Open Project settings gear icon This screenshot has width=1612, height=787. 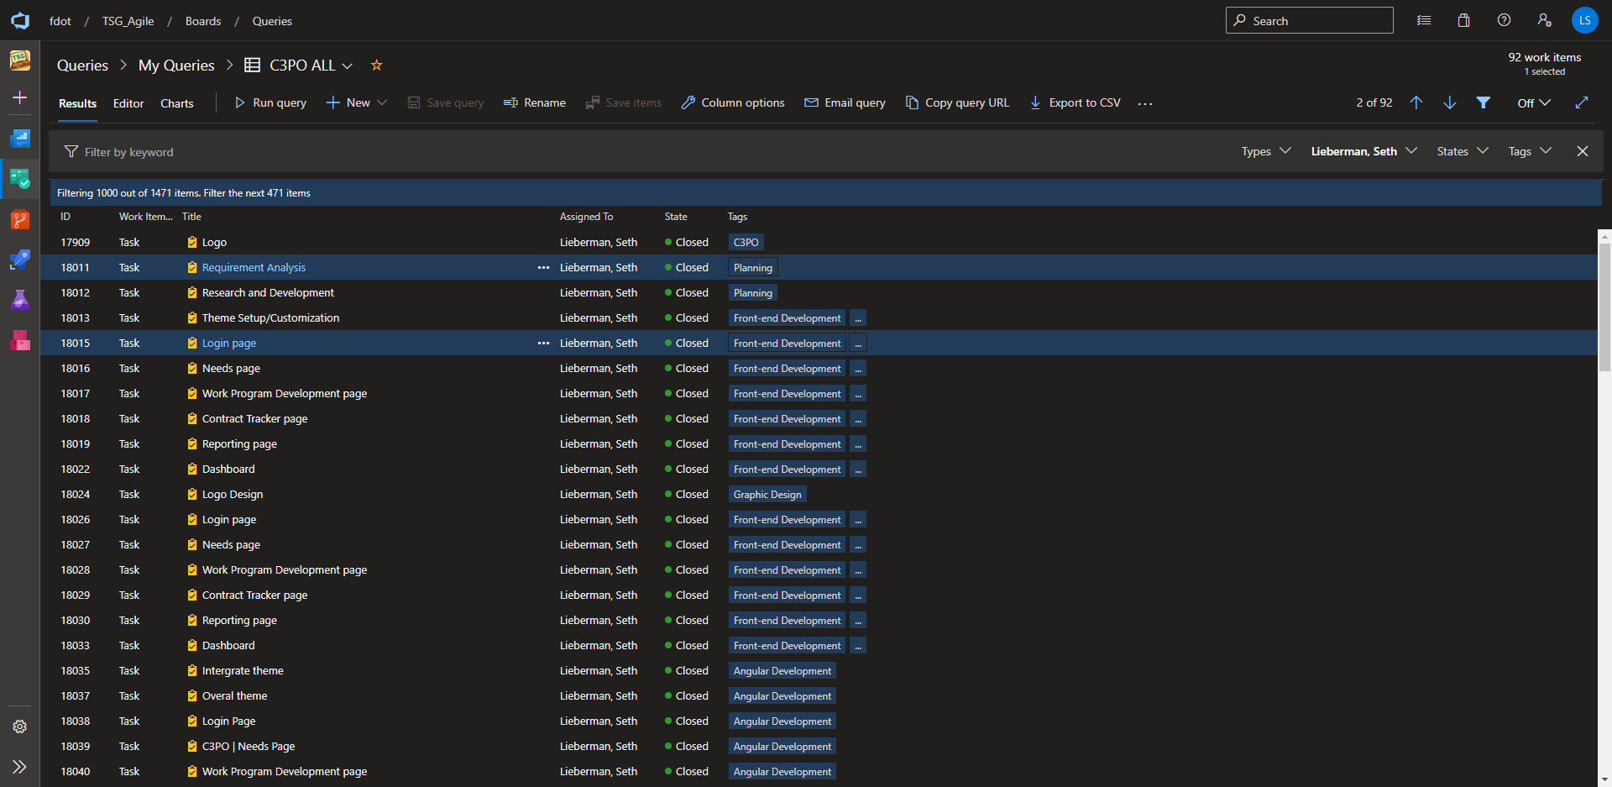[19, 727]
